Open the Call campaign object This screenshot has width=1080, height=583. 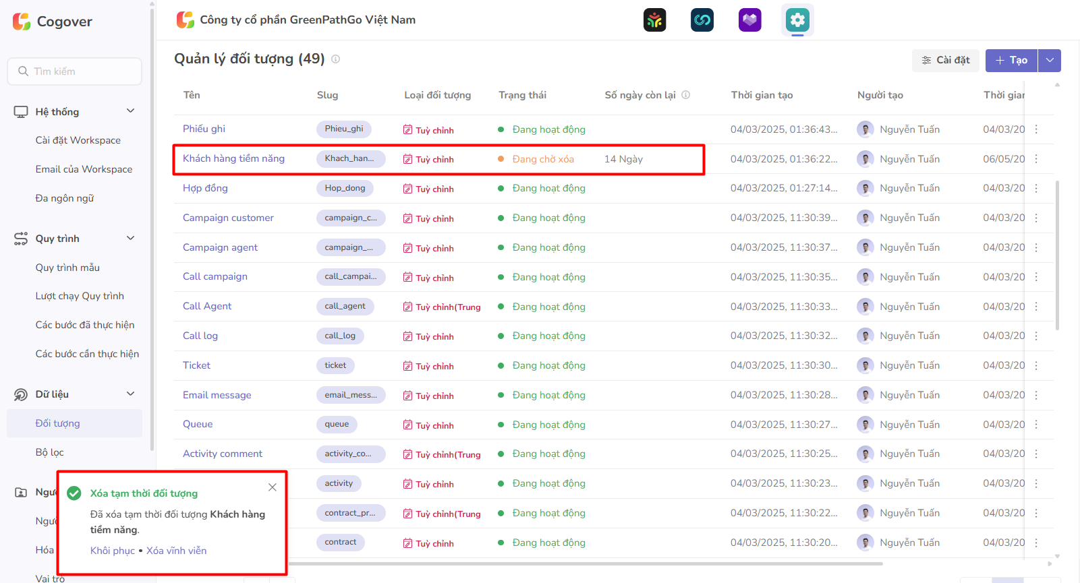coord(215,276)
